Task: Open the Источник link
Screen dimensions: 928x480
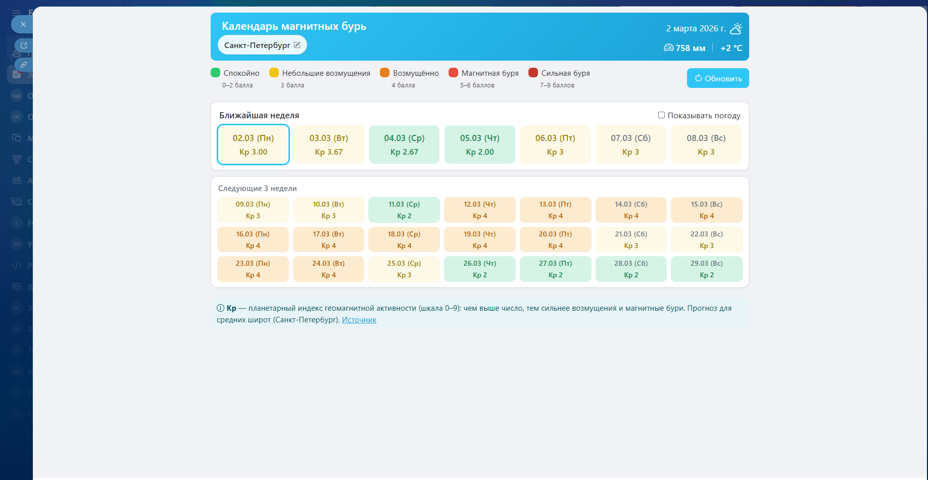Action: pos(359,320)
